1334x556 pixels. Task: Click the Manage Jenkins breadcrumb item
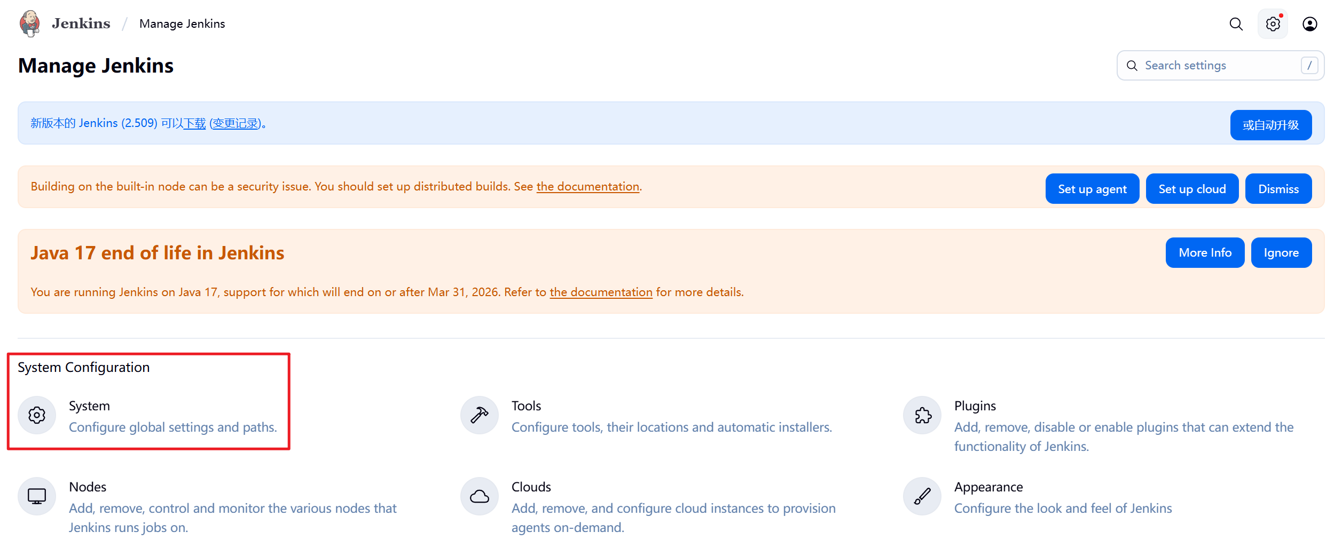(182, 24)
